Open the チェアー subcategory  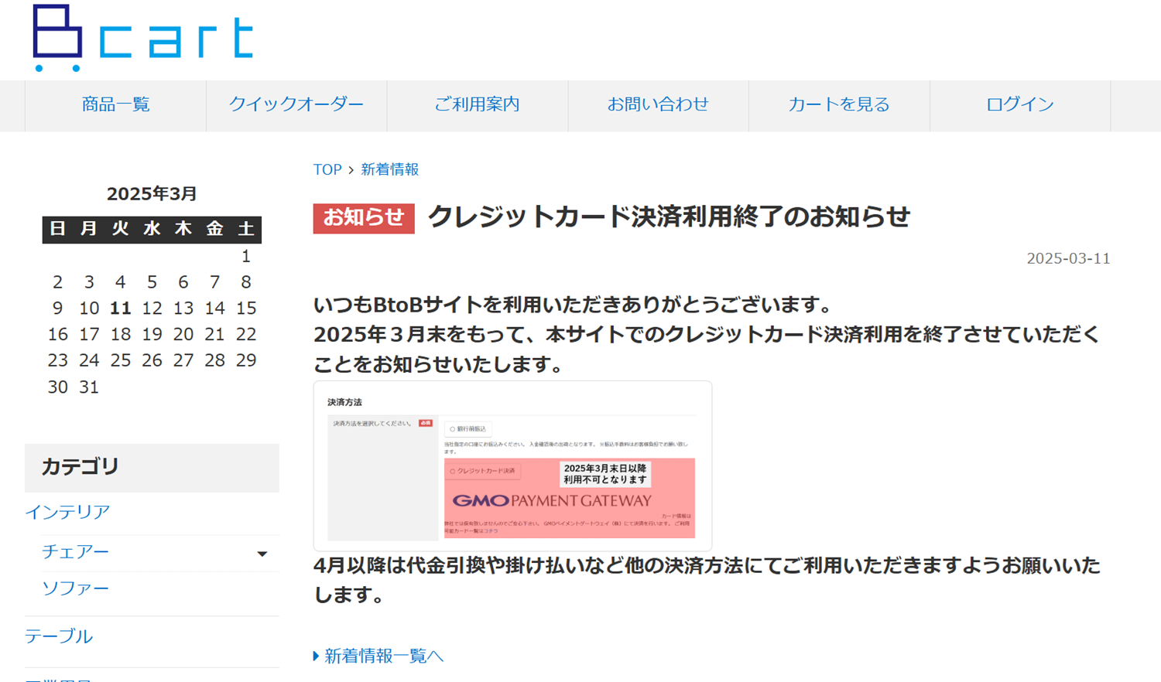pyautogui.click(x=75, y=552)
